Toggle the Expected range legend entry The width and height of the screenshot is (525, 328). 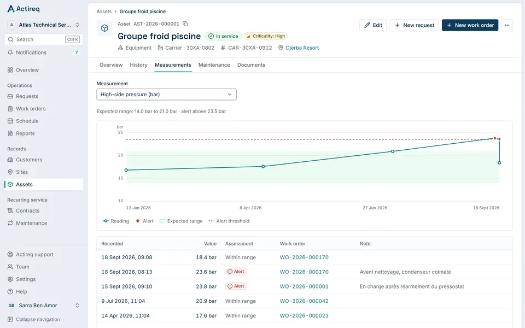(x=181, y=221)
